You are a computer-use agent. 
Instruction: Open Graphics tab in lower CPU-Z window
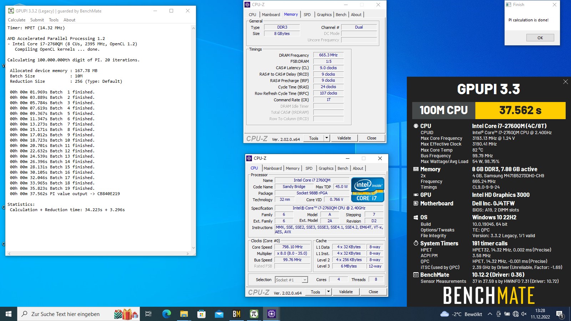pyautogui.click(x=326, y=168)
